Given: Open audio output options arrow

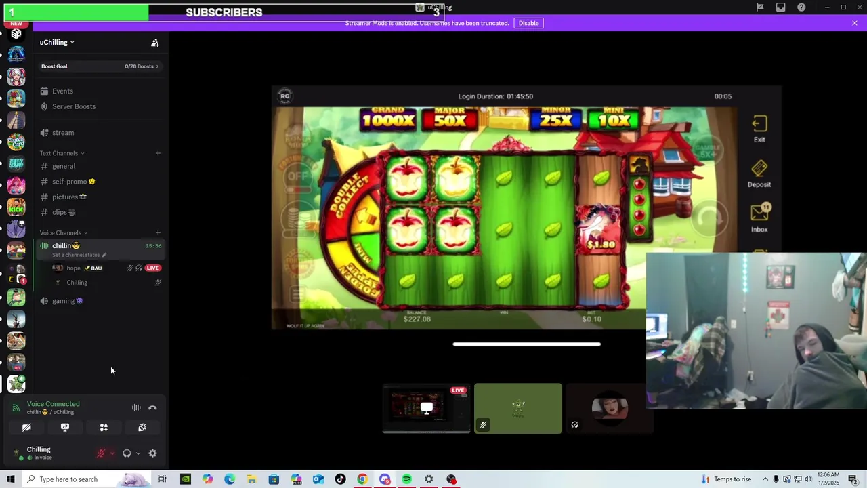Looking at the screenshot, I should point(138,453).
